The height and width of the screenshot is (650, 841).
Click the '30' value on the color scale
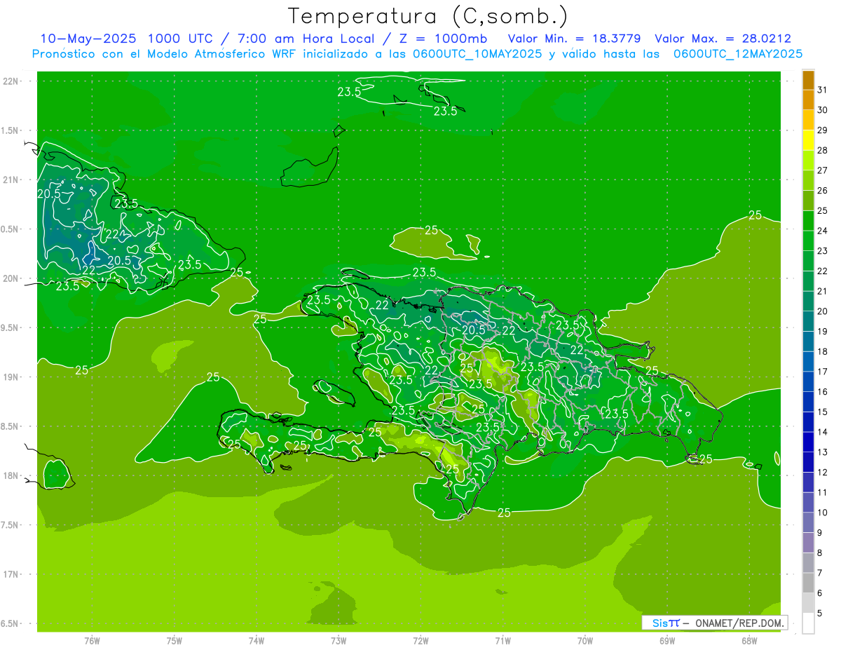click(x=822, y=110)
